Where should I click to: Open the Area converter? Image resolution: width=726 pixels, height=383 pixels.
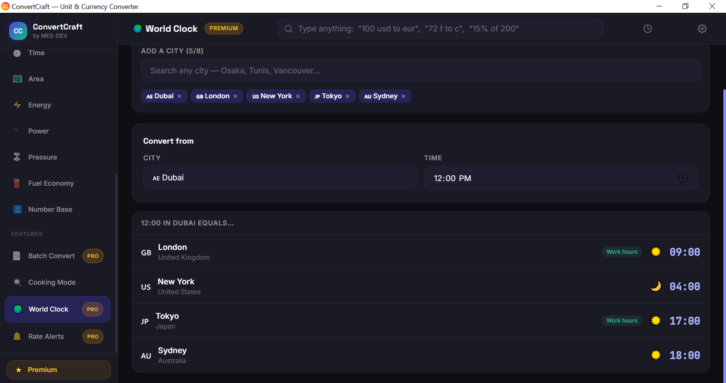point(57,79)
